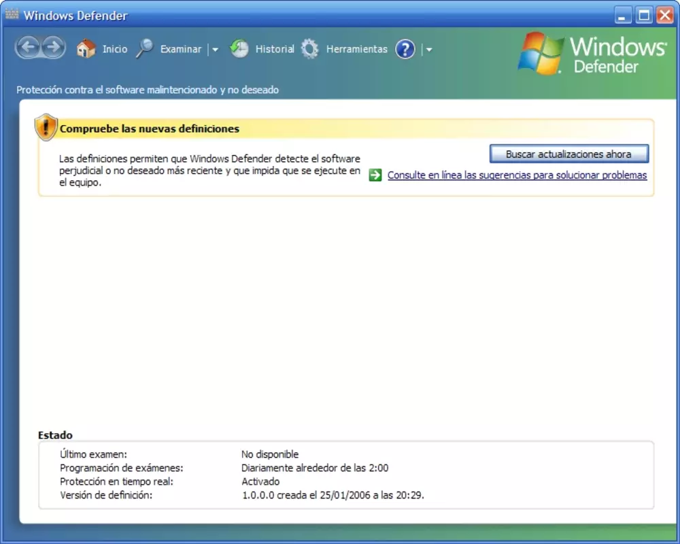This screenshot has height=544, width=680.
Task: Click the Compruebe las nuevas definiciones heading
Action: [x=150, y=129]
